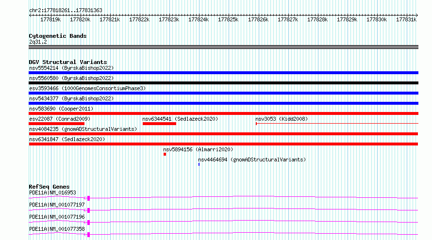Click the PDE11A NM_001077196 exon block
432x240 pixels.
tap(88, 223)
